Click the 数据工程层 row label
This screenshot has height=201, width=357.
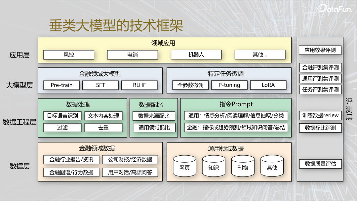(x=20, y=122)
